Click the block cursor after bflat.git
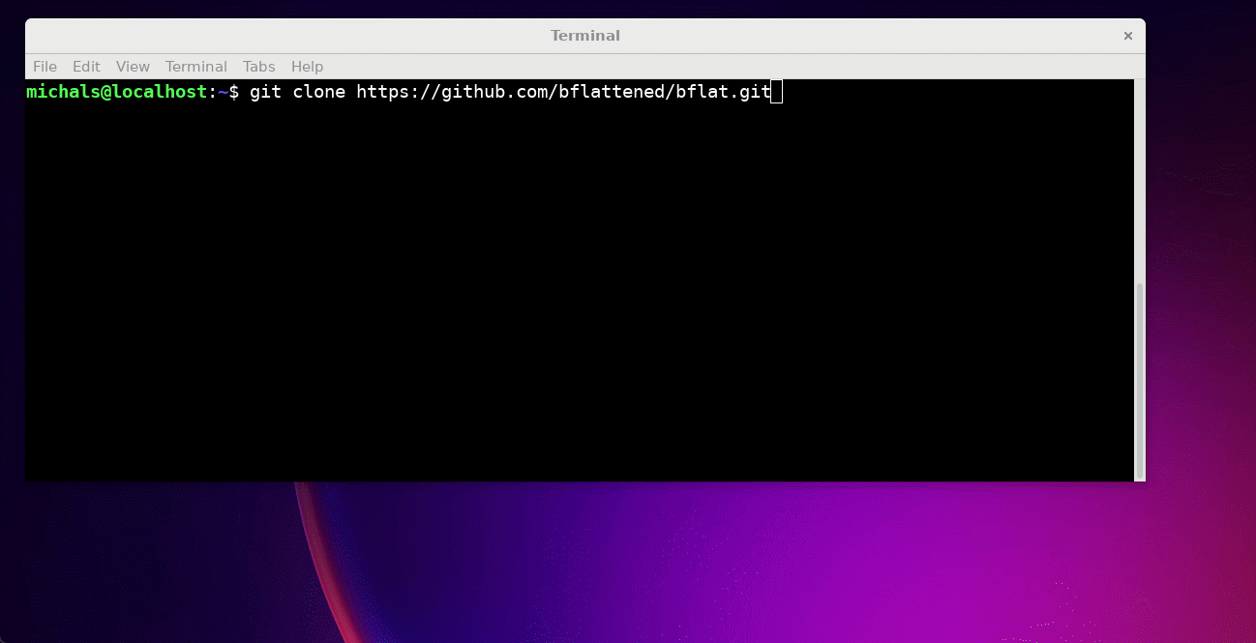Viewport: 1256px width, 643px height. pos(776,92)
